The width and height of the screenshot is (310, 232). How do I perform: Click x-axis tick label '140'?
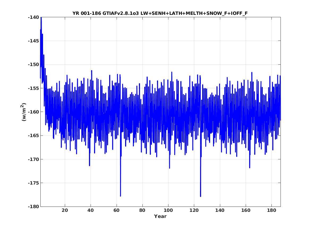[220, 211]
